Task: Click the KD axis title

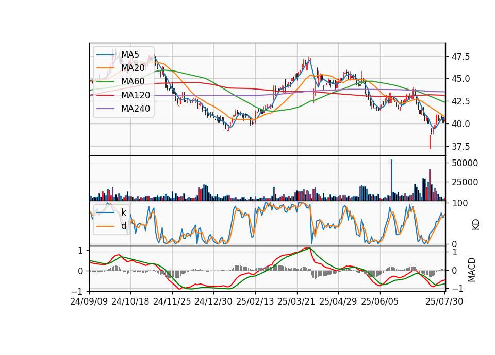Action: tap(476, 224)
